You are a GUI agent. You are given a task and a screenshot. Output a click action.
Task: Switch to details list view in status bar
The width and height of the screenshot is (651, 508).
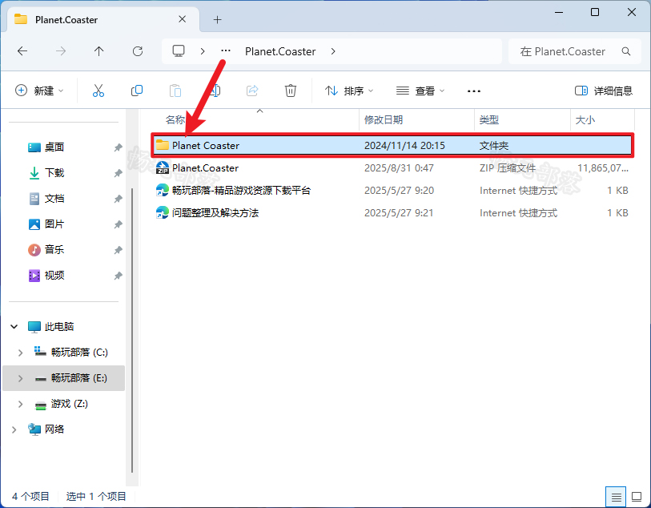point(616,496)
